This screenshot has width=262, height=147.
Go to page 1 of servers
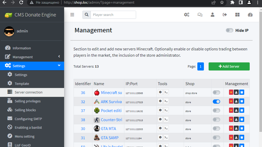tap(200, 66)
